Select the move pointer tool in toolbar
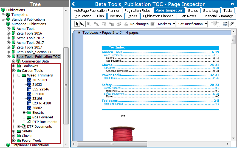Viewport: 237px width, 148px height. 82,24
